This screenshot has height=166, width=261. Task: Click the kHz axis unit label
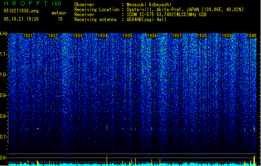tap(4, 34)
